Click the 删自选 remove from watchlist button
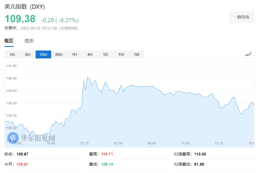 (242, 17)
